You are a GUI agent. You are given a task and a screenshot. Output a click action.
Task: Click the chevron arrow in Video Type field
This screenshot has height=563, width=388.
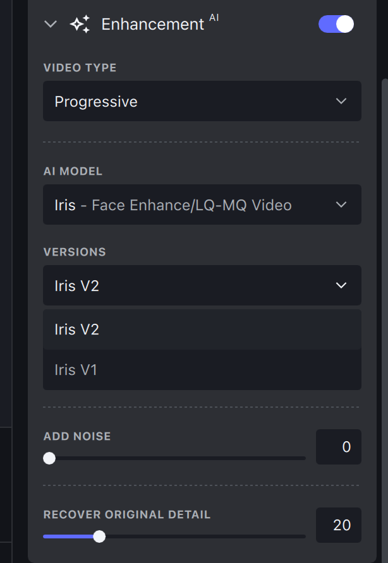coord(341,101)
